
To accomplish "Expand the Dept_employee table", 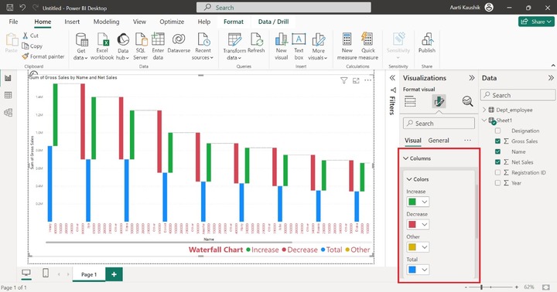I will click(484, 110).
